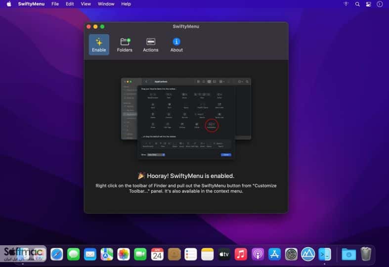This screenshot has width=389, height=267.
Task: Open the About tab
Action: (x=176, y=44)
